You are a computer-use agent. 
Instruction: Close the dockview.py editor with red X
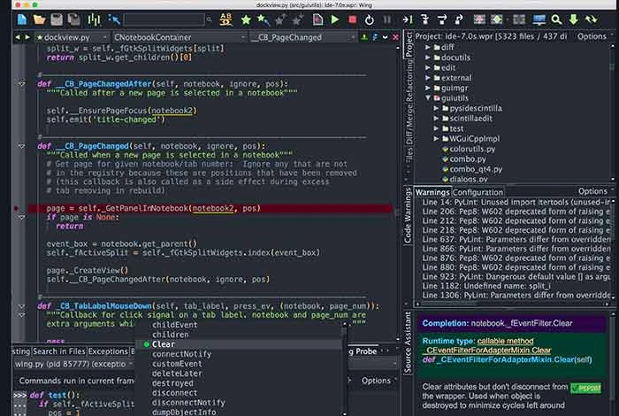click(x=395, y=37)
